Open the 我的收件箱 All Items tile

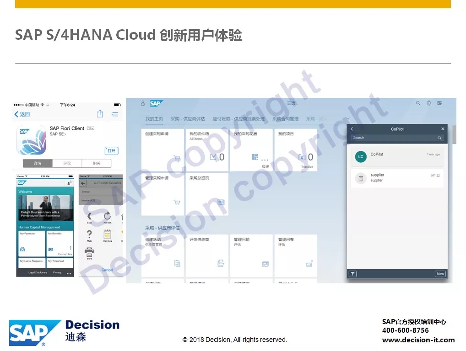tap(207, 150)
